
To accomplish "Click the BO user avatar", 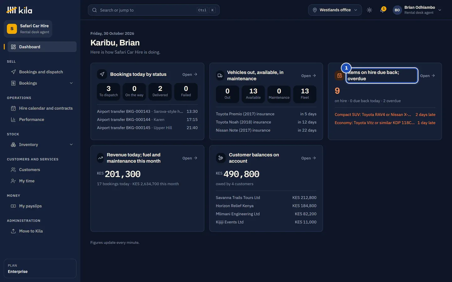I will [397, 10].
